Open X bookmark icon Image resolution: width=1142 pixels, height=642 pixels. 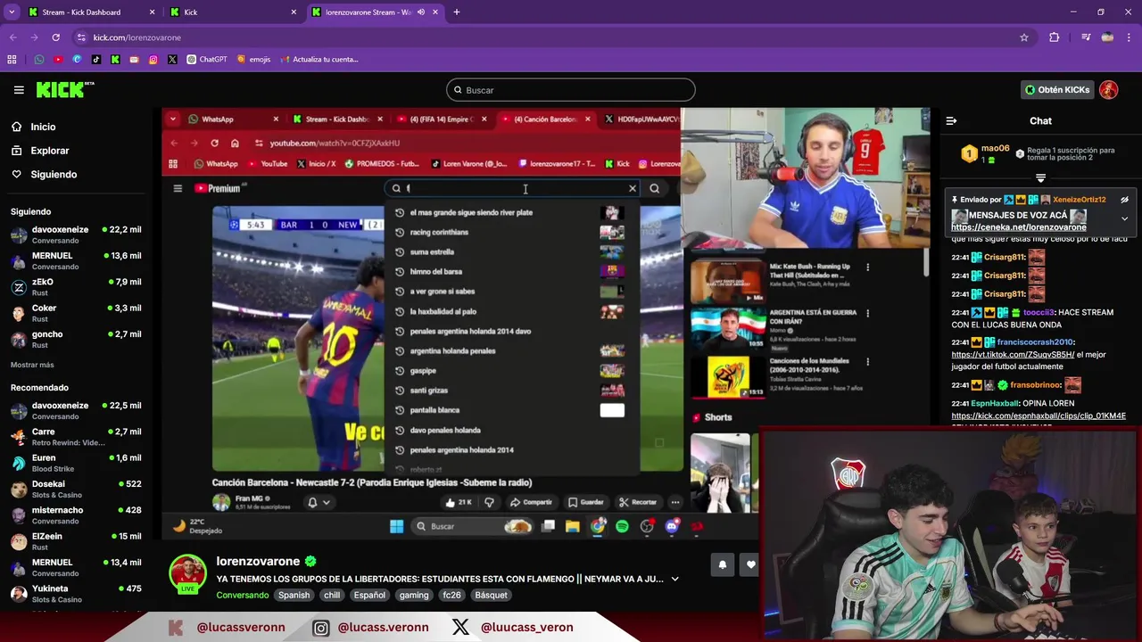[x=172, y=60]
